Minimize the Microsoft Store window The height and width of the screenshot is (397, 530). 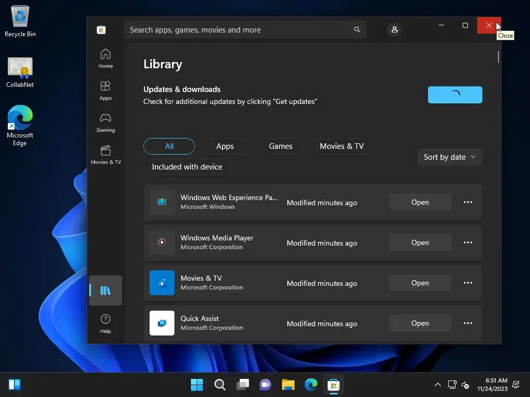pyautogui.click(x=441, y=25)
